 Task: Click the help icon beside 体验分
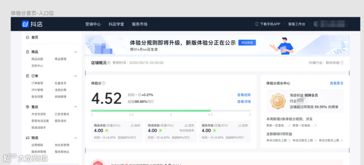104,83
